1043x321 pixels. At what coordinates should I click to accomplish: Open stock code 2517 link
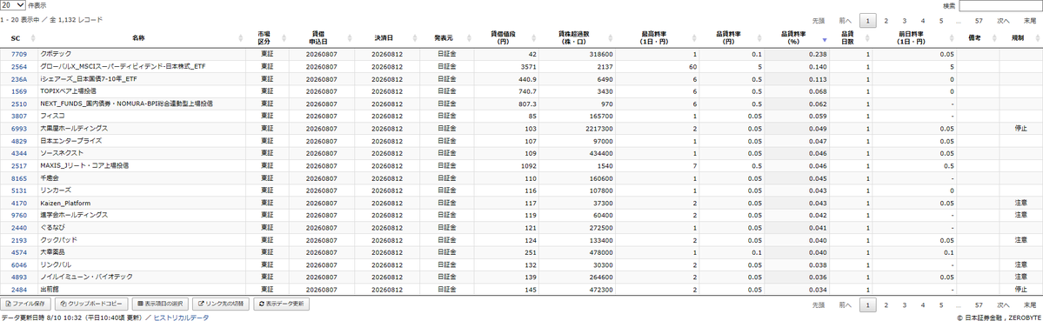18,165
